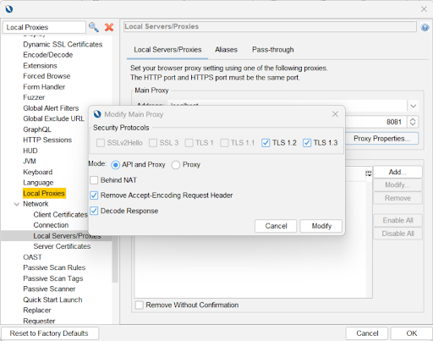This screenshot has height=341, width=433.
Task: Select the Proxy mode radio button
Action: (x=176, y=165)
